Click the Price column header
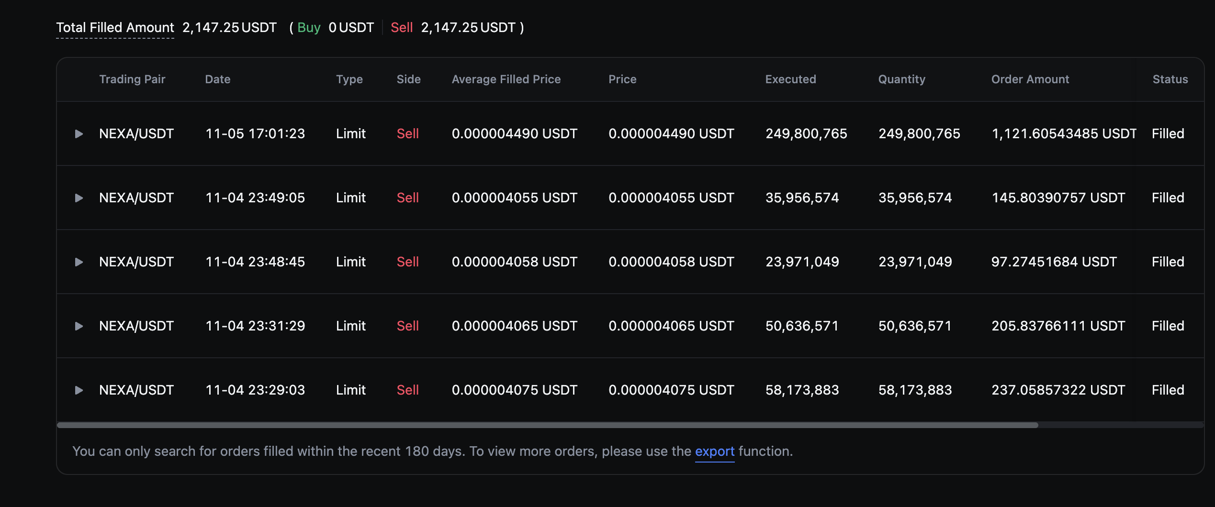This screenshot has height=507, width=1215. pos(622,79)
